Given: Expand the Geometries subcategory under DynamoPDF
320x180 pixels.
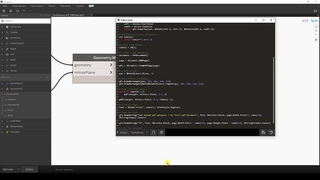Looking at the screenshot, I should 5,104.
